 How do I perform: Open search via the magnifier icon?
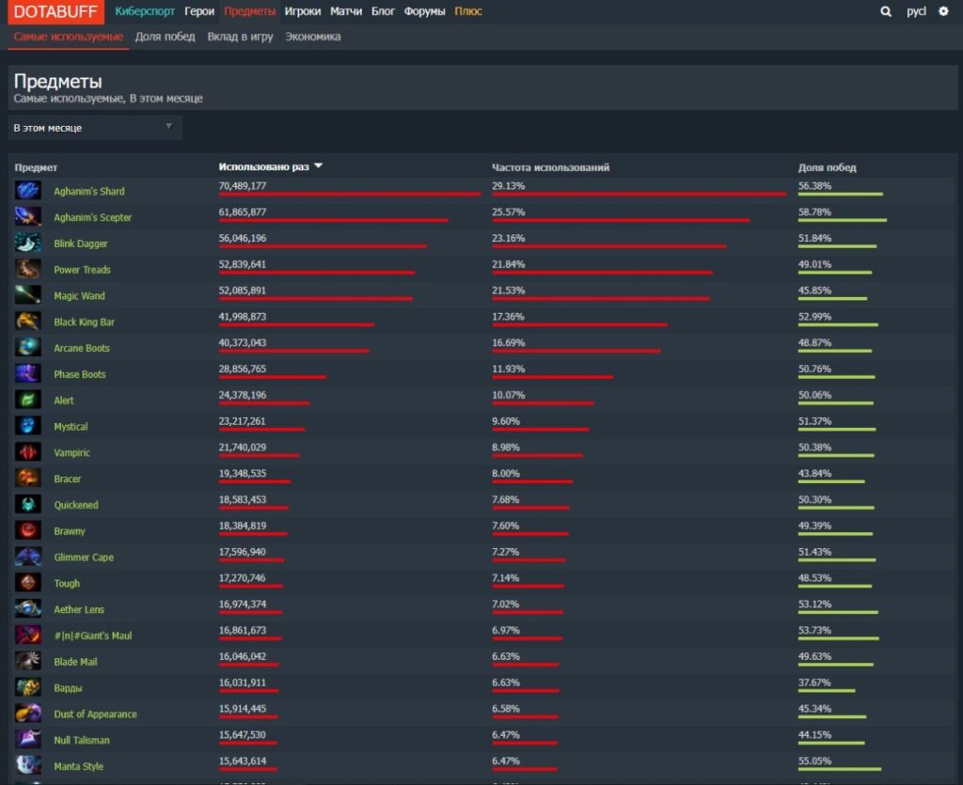[885, 11]
